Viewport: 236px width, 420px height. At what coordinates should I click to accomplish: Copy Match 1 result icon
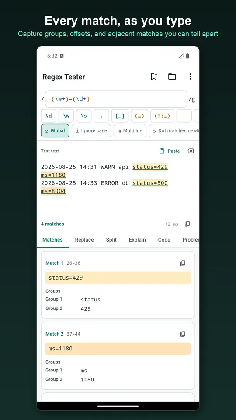pyautogui.click(x=183, y=263)
